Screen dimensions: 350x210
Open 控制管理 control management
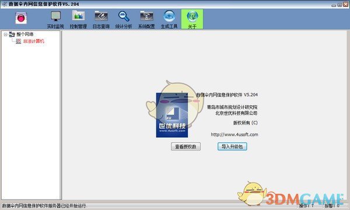point(78,20)
